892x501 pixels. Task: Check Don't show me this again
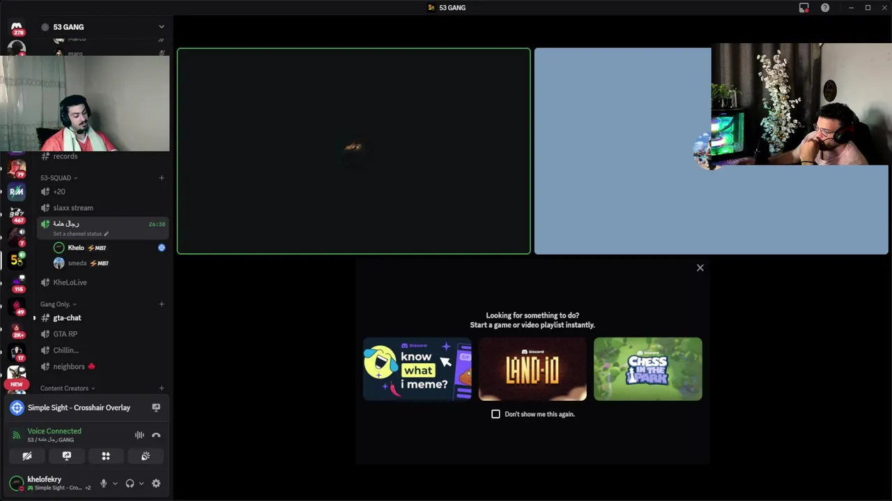pos(495,414)
